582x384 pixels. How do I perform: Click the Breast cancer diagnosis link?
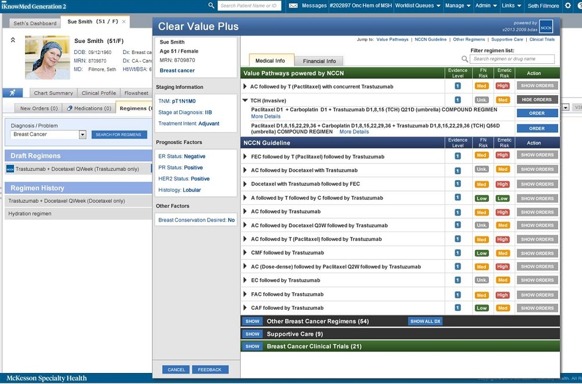pyautogui.click(x=177, y=70)
